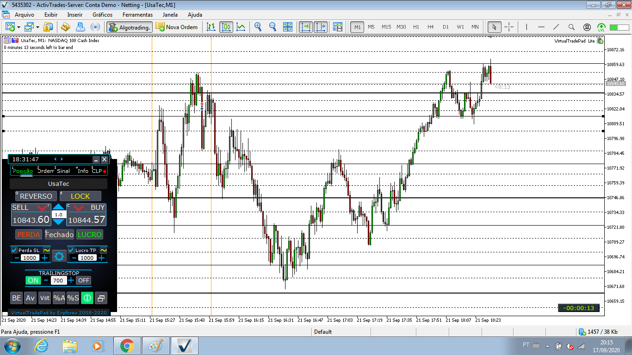The height and width of the screenshot is (355, 632).
Task: Toggle the Algotrading button
Action: 130,27
